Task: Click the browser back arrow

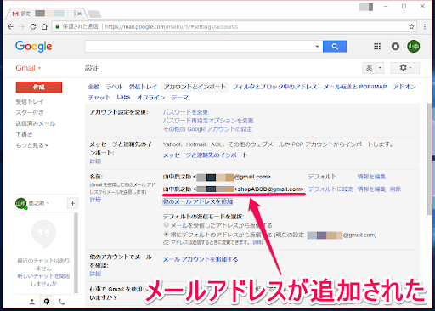Action: click(x=10, y=27)
